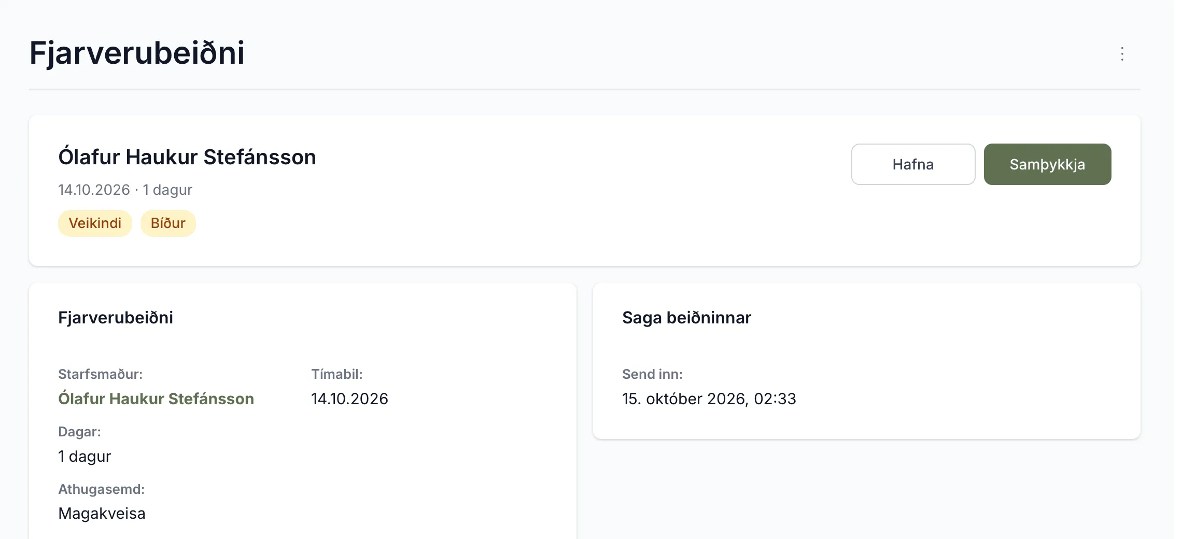
Task: Click the Ólafur Haukur Stefánsson header name
Action: pyautogui.click(x=187, y=157)
